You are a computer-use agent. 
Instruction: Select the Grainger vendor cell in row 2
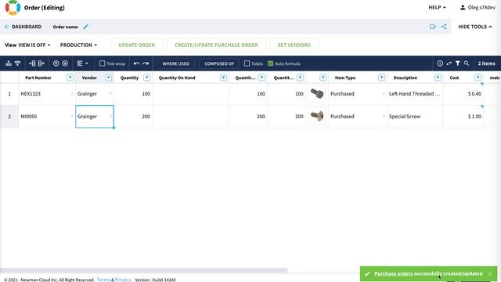click(95, 117)
